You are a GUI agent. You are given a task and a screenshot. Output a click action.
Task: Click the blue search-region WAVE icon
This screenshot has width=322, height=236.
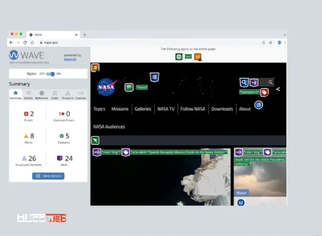coord(244,82)
